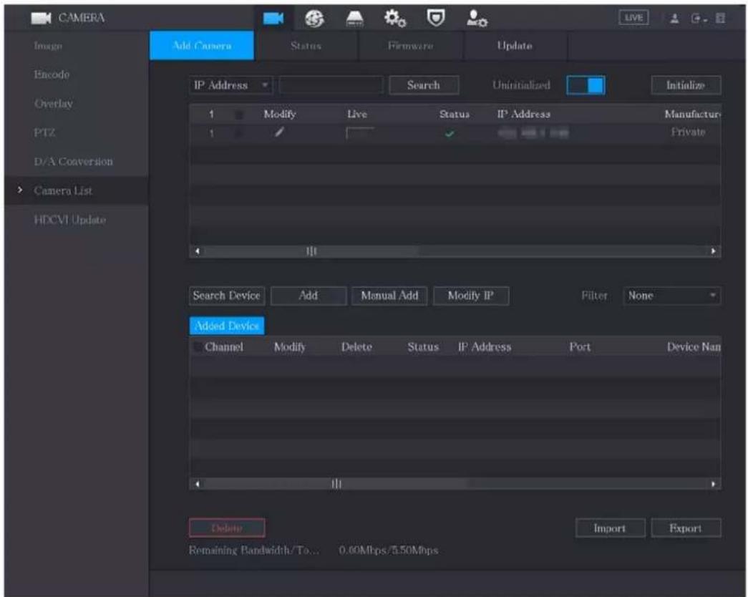Screen dimensions: 748x597
Task: Click the Import button
Action: click(610, 528)
